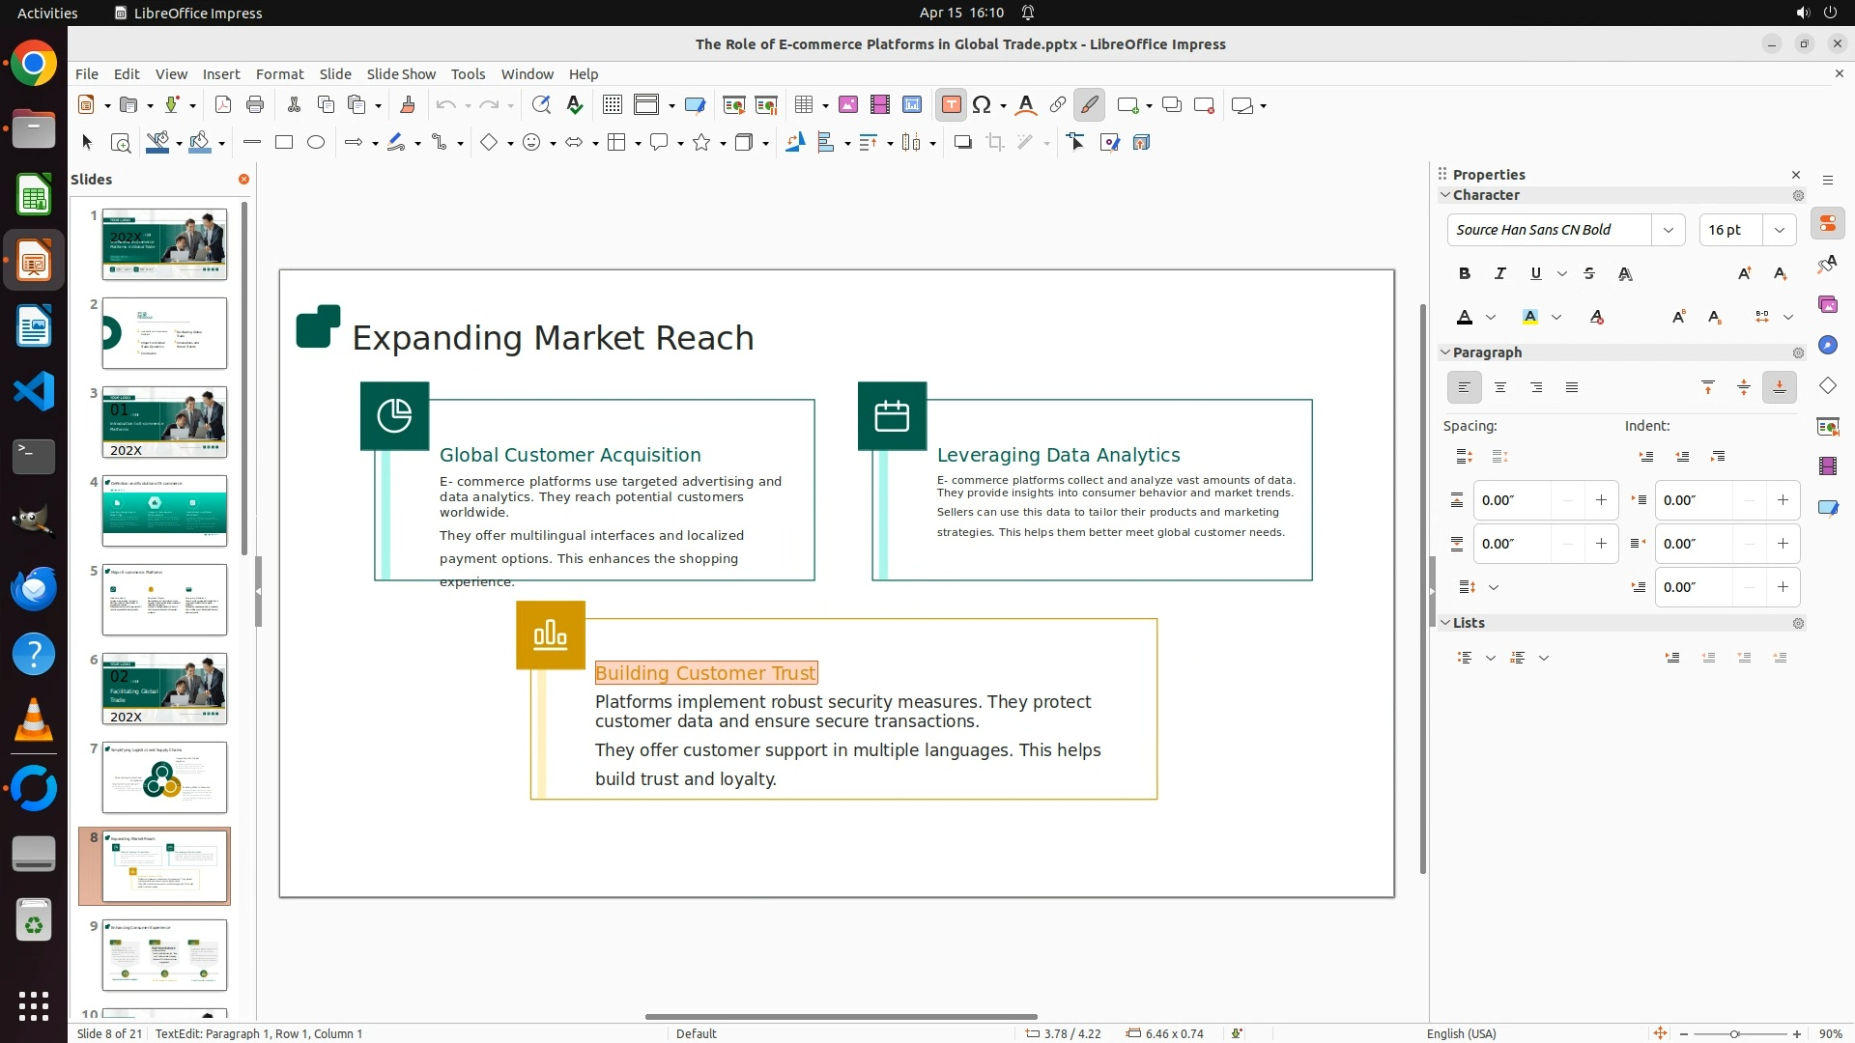Open the Gallery sidebar deck icon
Image resolution: width=1855 pixels, height=1043 pixels.
[x=1827, y=305]
